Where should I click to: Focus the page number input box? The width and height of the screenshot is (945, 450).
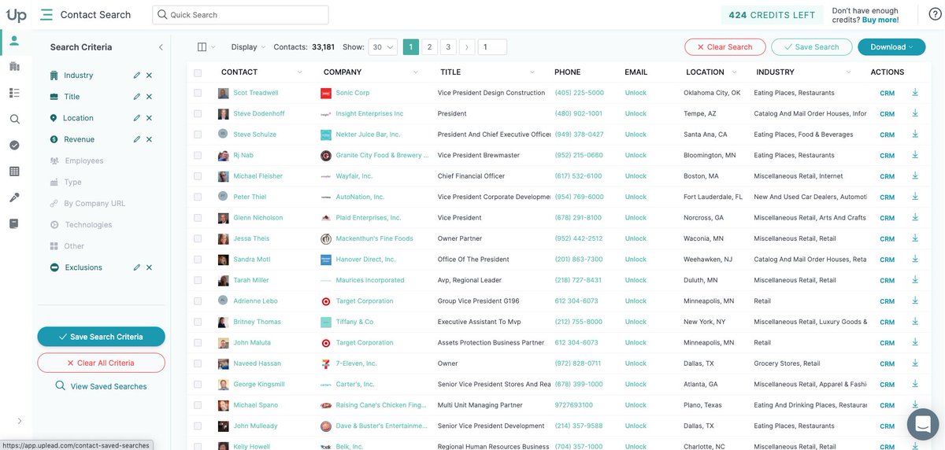pyautogui.click(x=492, y=47)
